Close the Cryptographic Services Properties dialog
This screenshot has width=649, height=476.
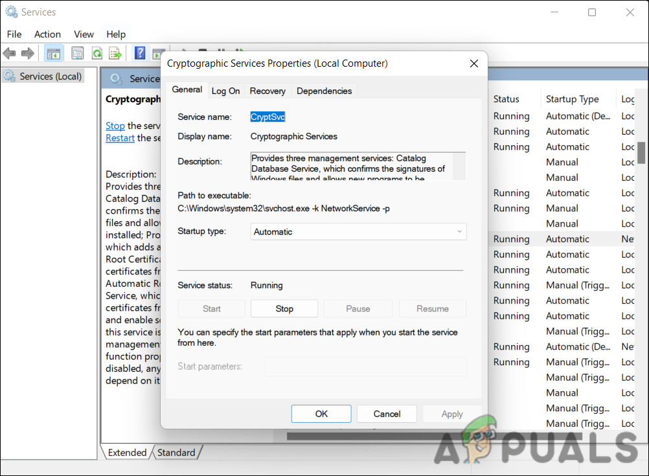(x=474, y=63)
